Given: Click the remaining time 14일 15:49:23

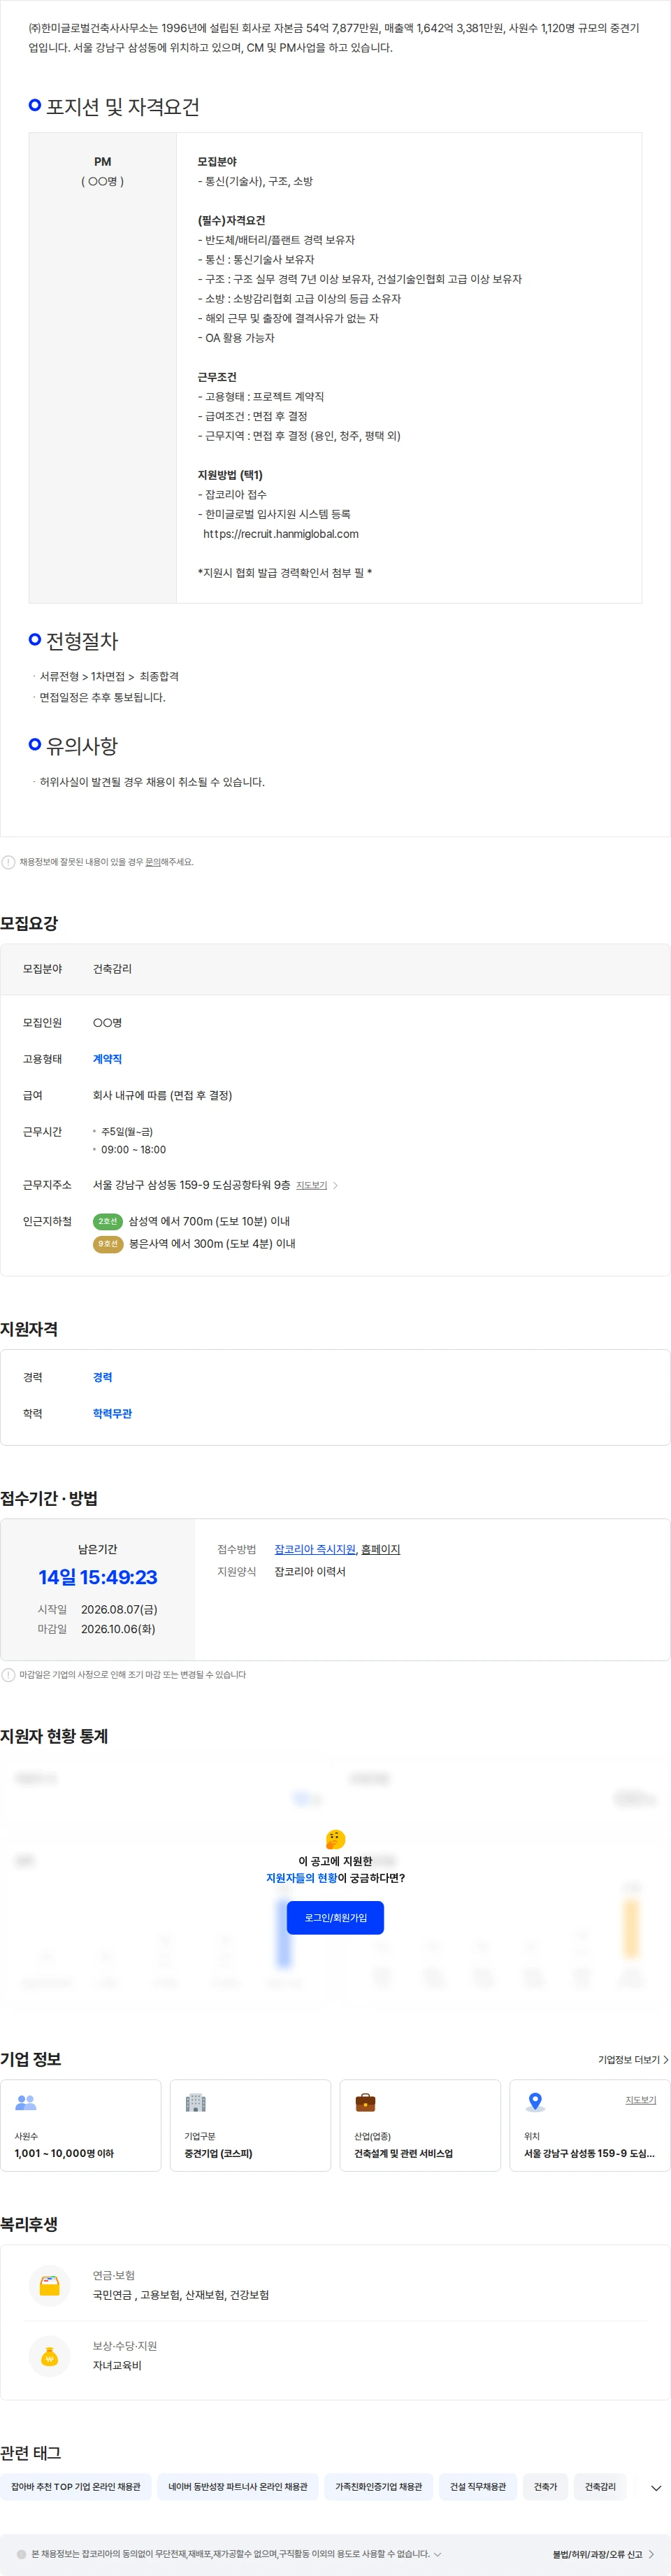Looking at the screenshot, I should click(x=98, y=1578).
